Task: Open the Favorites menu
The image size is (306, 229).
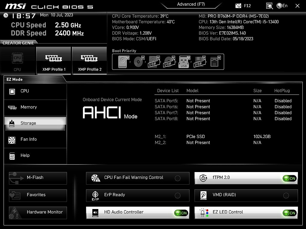Action: point(38,196)
